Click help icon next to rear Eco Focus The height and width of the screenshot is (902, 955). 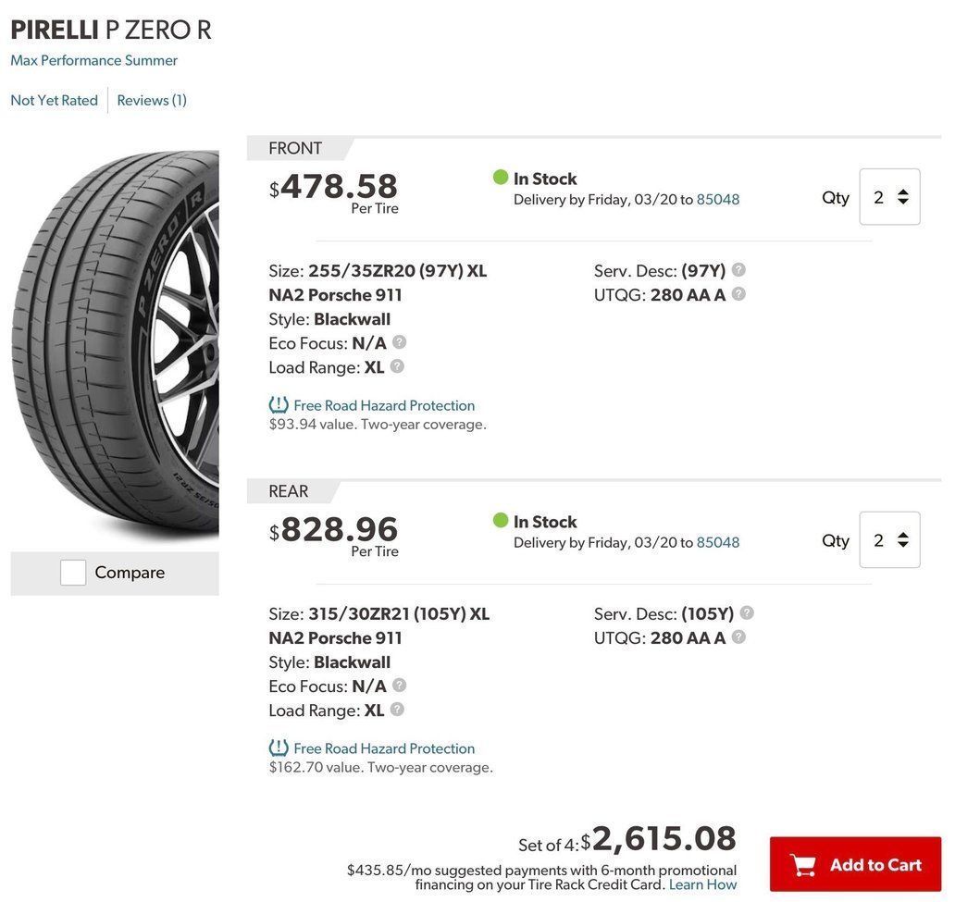point(399,686)
